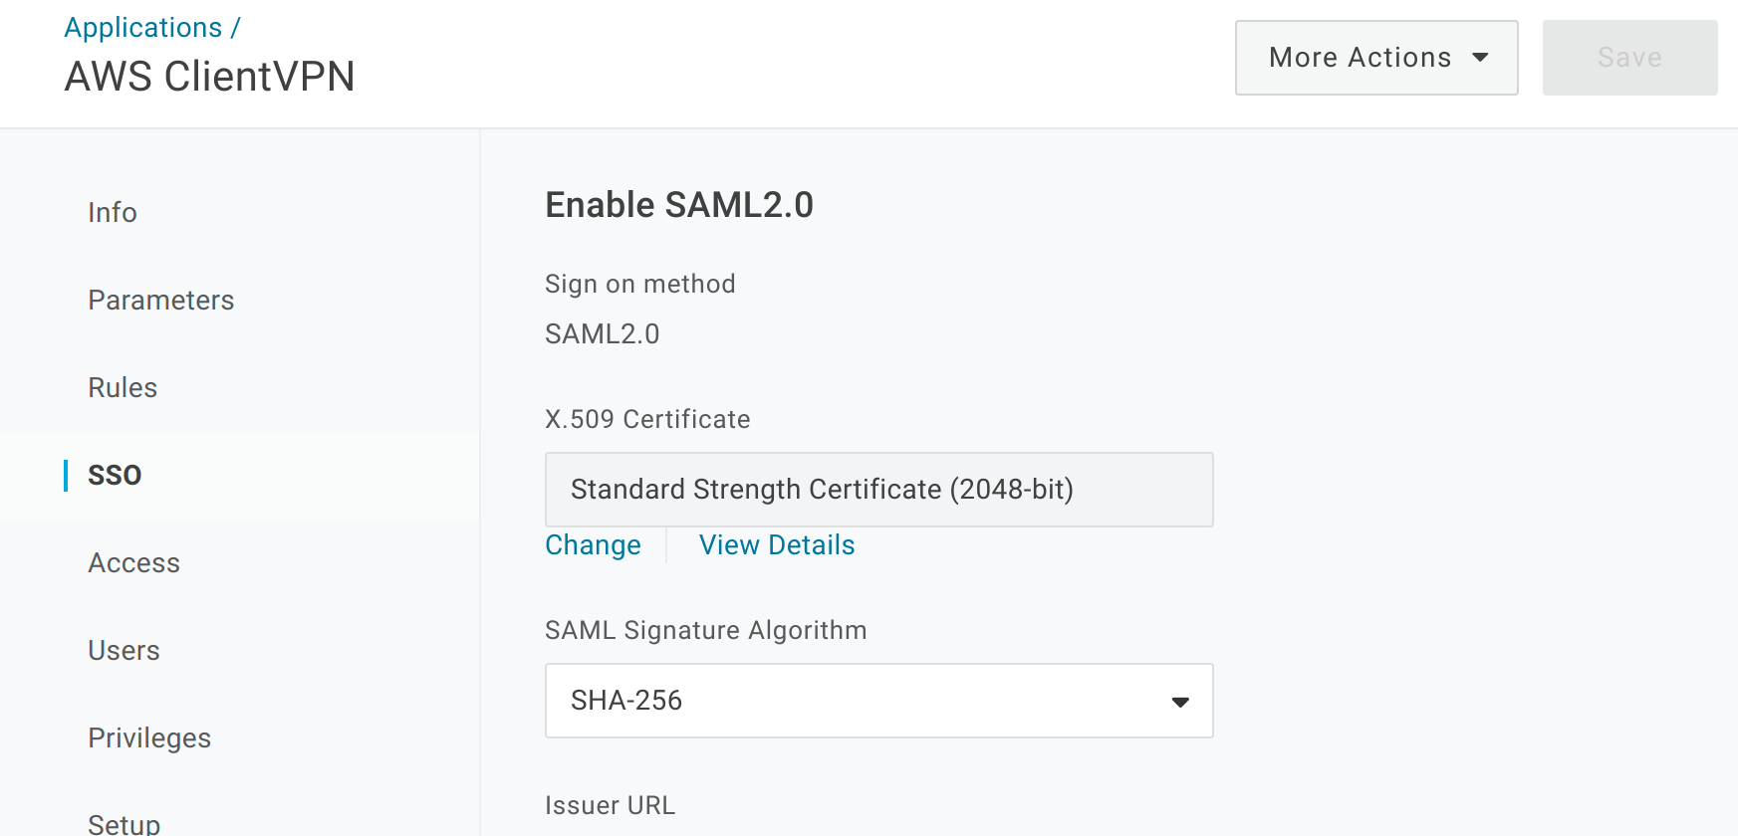Click the Change certificate link
This screenshot has width=1738, height=836.
coord(593,545)
